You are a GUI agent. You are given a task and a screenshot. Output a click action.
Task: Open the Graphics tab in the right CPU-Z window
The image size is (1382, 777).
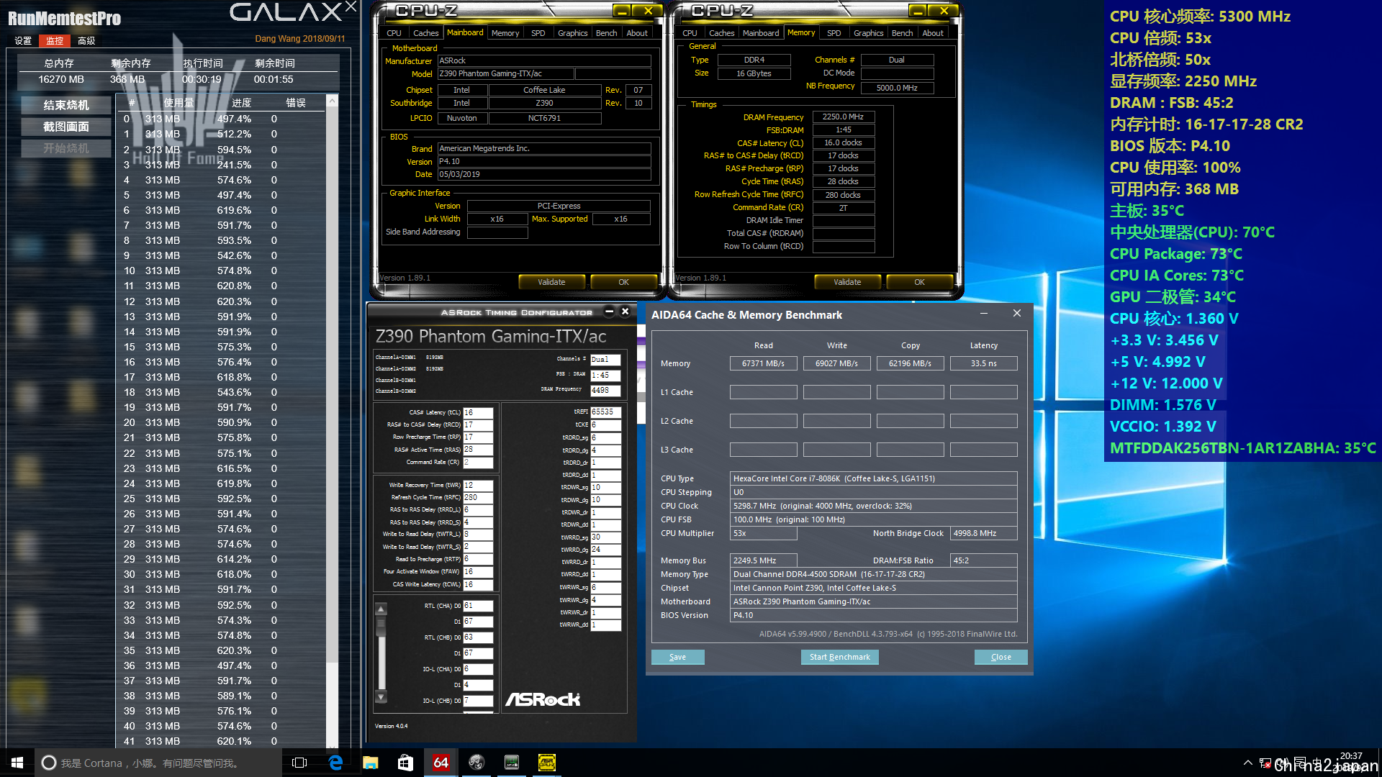[868, 33]
